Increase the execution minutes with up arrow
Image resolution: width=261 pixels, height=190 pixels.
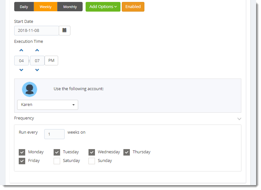pyautogui.click(x=37, y=50)
